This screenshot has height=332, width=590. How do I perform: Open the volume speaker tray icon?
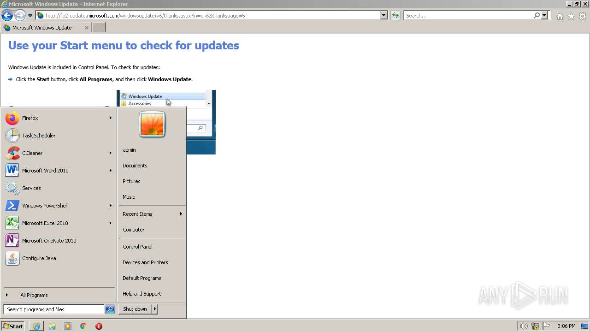point(524,326)
